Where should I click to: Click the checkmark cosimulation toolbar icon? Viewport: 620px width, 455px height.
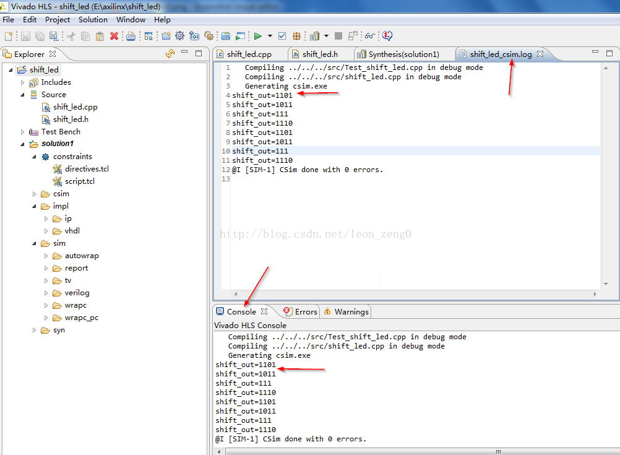[x=282, y=36]
